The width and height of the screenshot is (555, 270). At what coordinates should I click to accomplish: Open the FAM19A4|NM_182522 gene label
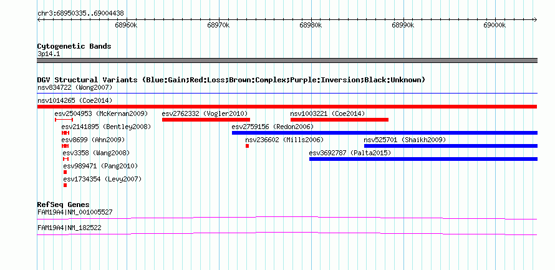69,228
